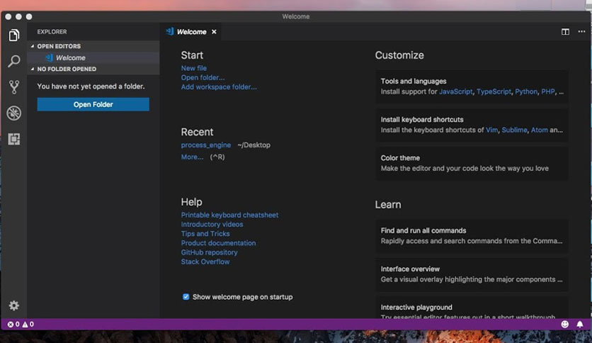Click the Atom keyboard shortcuts link
Screen dimensions: 592x343
[x=539, y=130]
